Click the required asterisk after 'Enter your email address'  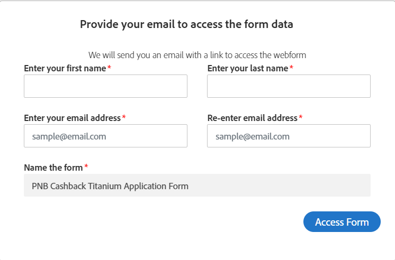point(124,117)
